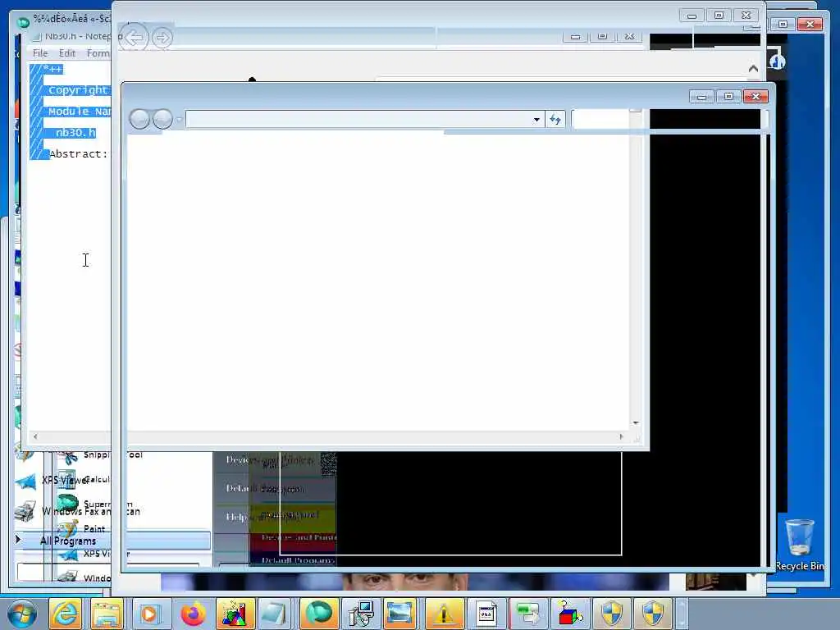Launch Firefox from the taskbar
Image resolution: width=840 pixels, height=630 pixels.
[x=193, y=614]
